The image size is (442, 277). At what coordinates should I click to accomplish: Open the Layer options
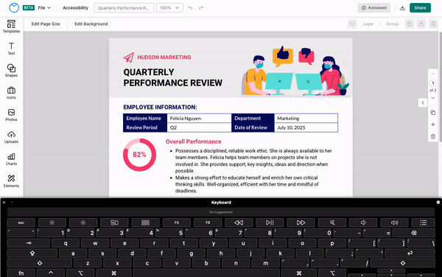point(368,24)
